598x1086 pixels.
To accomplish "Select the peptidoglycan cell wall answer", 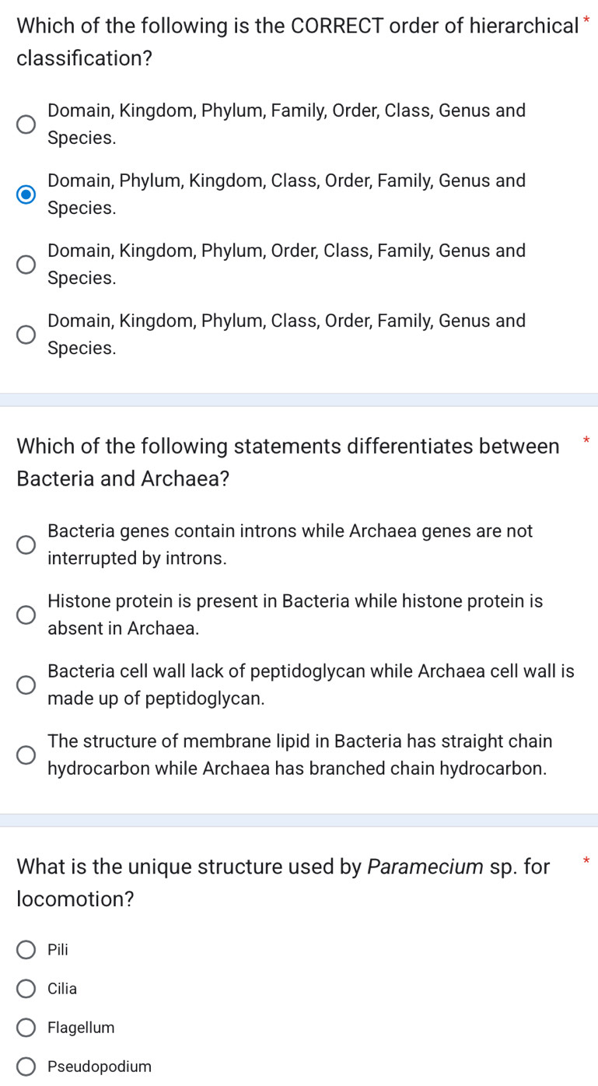I will [26, 685].
